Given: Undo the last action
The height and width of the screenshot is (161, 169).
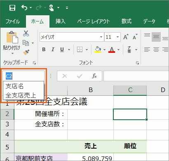Looking at the screenshot, I should [x=24, y=7].
